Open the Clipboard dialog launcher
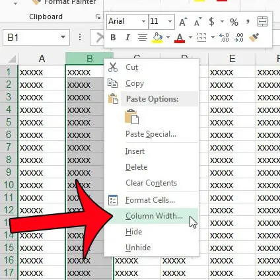The image size is (280, 280). click(98, 17)
